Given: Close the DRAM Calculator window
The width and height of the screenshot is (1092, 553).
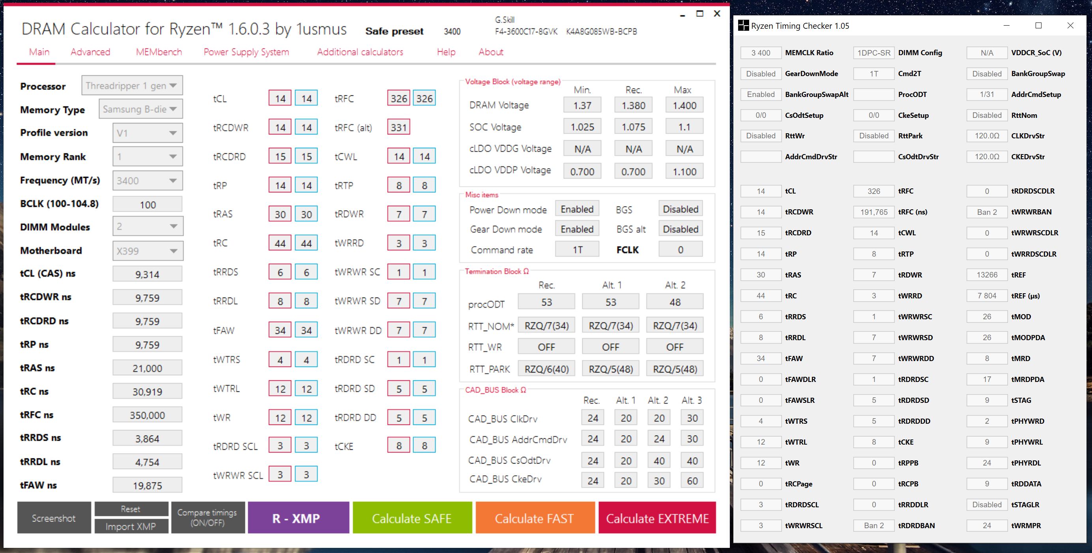Looking at the screenshot, I should (x=717, y=14).
